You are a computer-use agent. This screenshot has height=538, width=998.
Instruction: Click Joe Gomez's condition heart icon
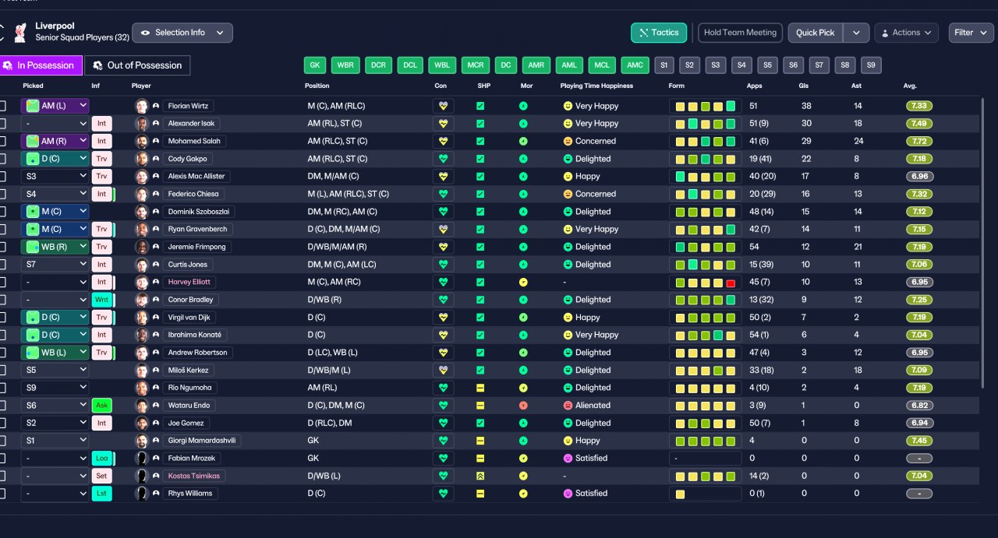click(444, 423)
